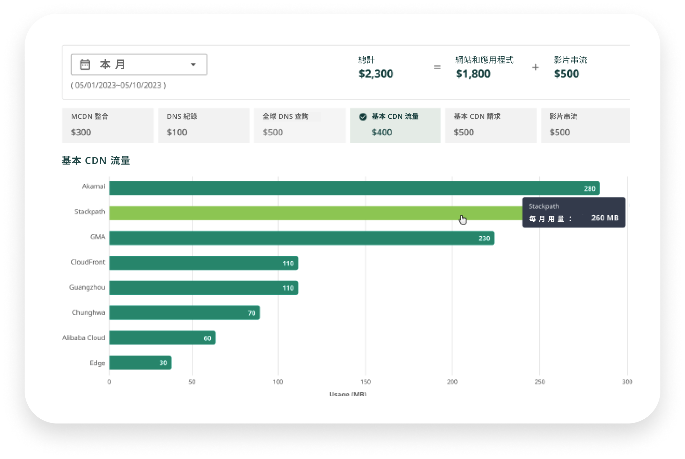The width and height of the screenshot is (685, 459).
Task: Select the DNS 紀錄 $100 card
Action: pos(204,125)
